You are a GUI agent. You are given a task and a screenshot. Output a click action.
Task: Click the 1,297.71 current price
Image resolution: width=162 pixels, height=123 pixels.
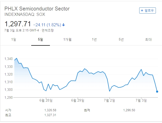(x=18, y=24)
